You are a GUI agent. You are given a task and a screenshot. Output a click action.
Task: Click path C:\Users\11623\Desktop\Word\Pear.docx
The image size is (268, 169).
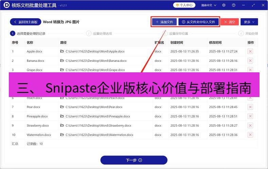click(x=94, y=107)
